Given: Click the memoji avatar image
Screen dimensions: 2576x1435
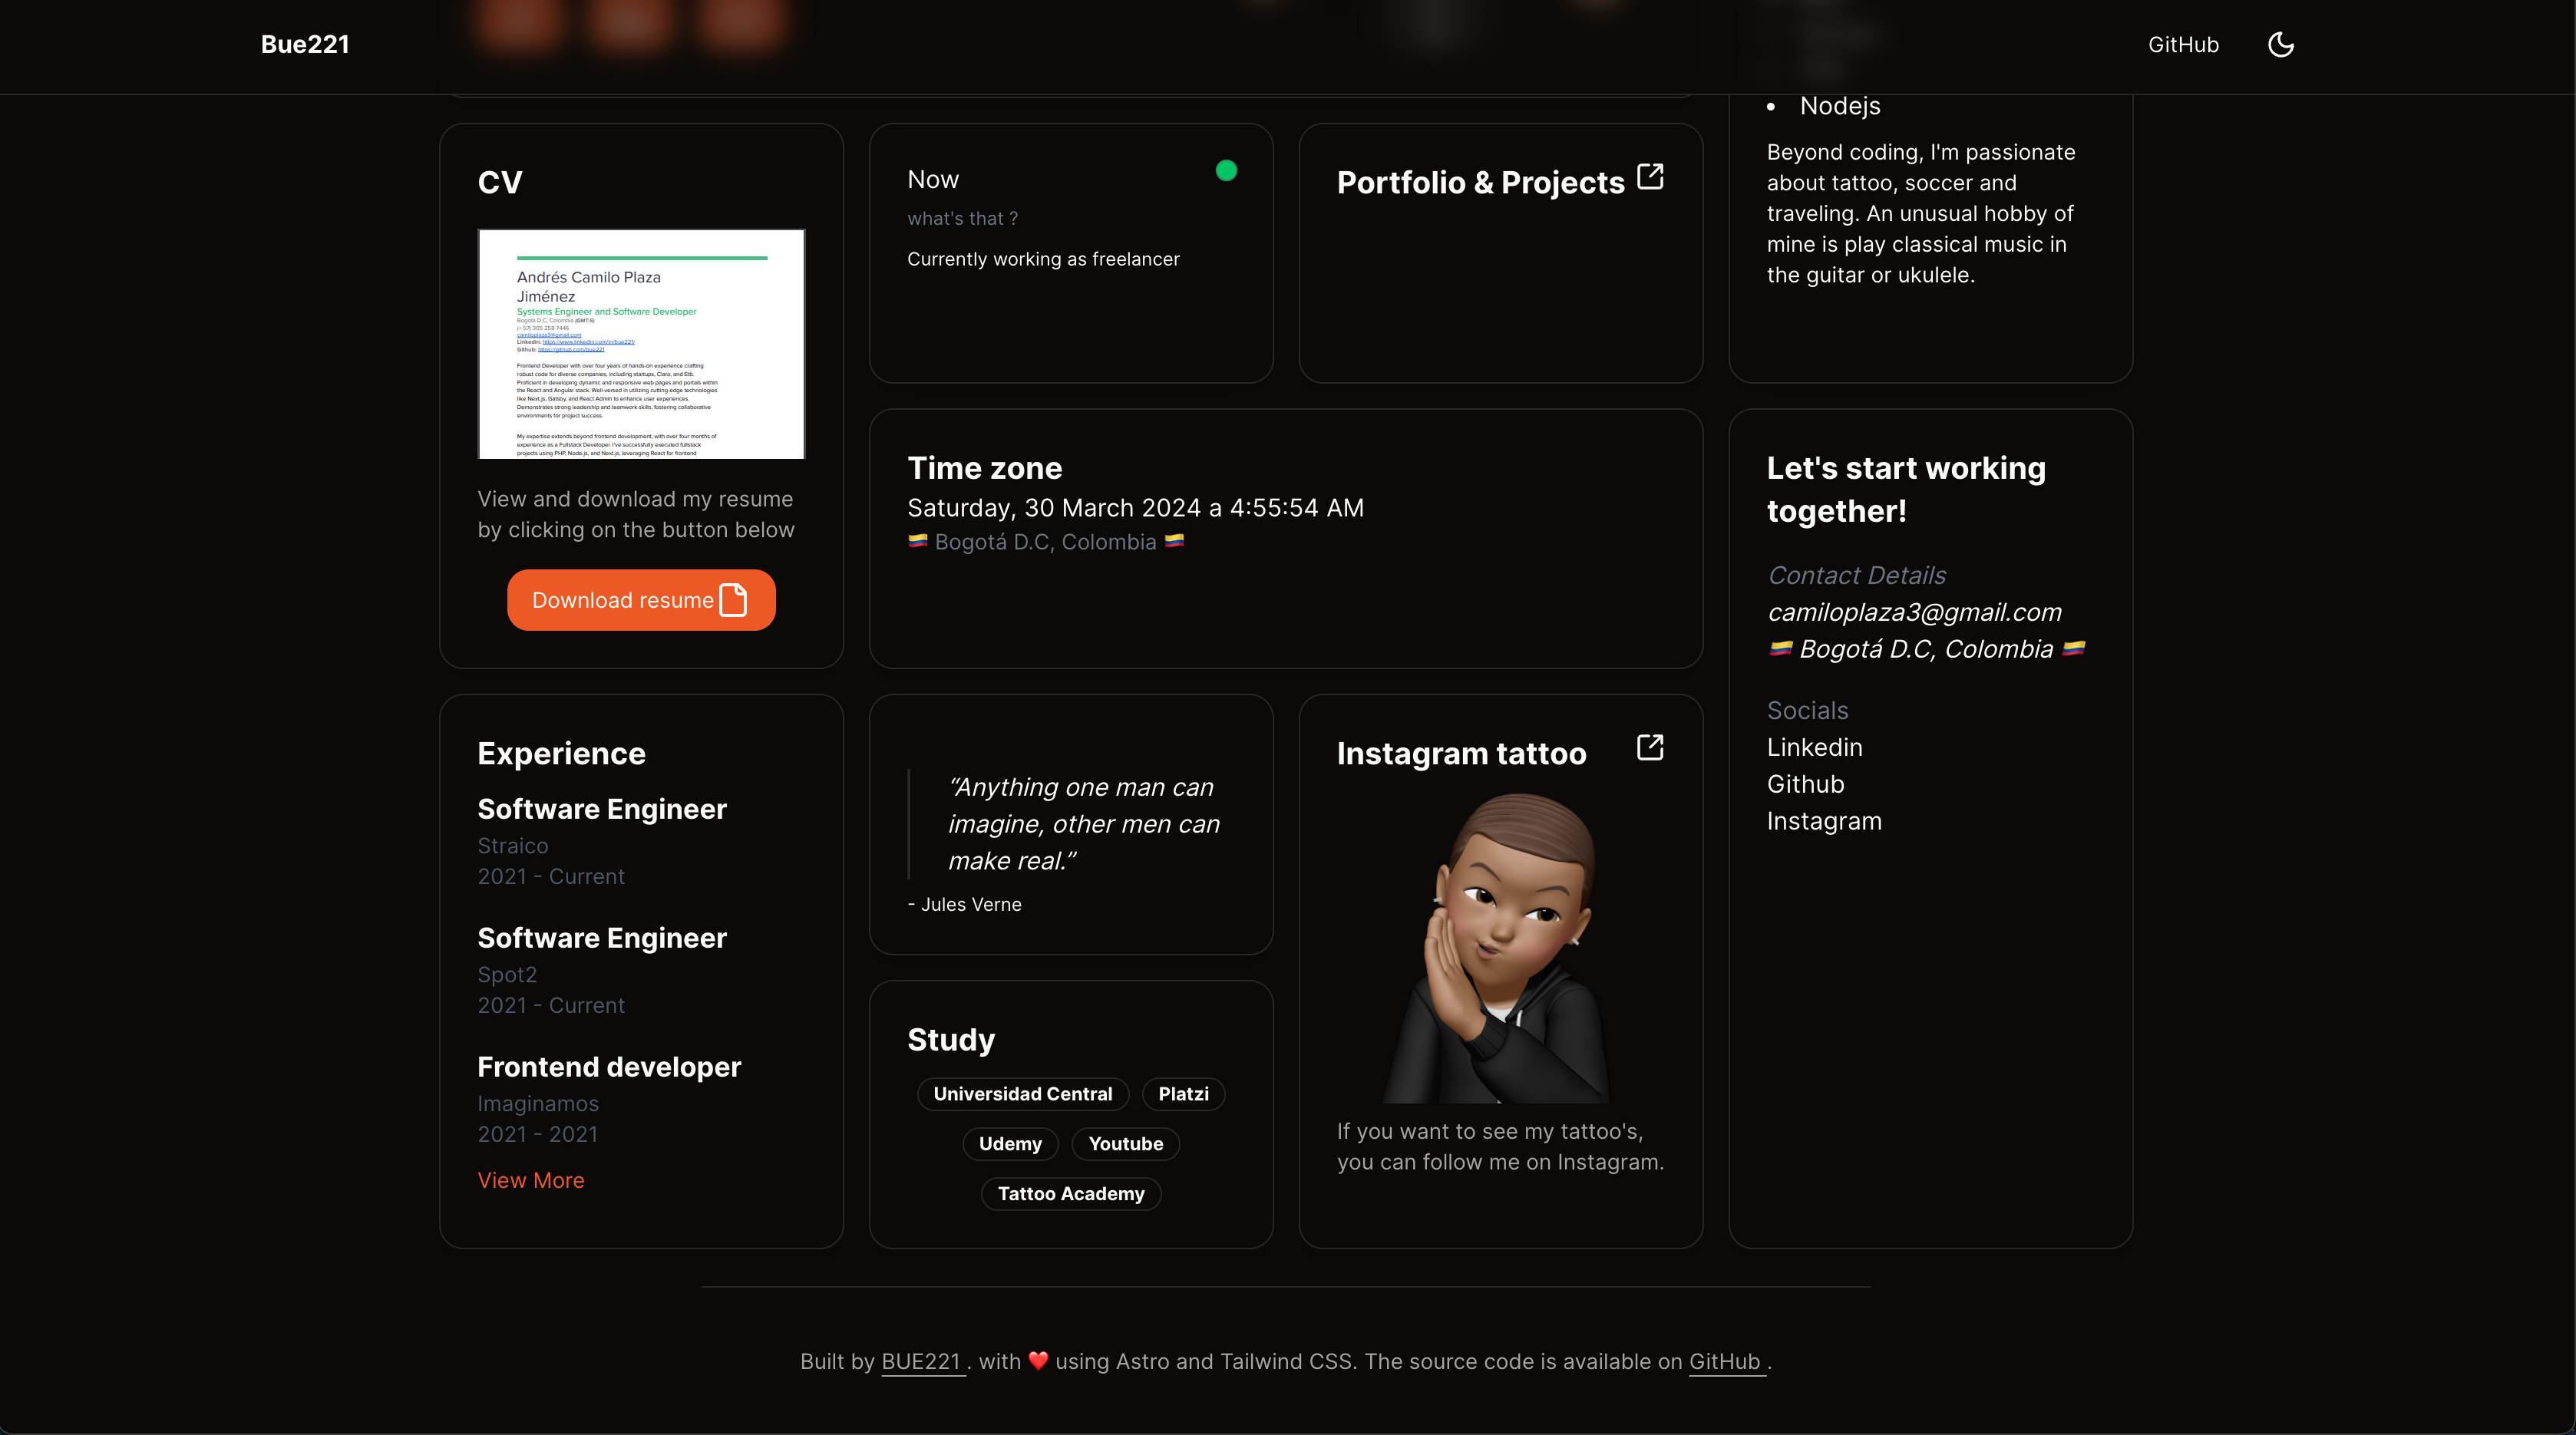Looking at the screenshot, I should click(x=1500, y=946).
